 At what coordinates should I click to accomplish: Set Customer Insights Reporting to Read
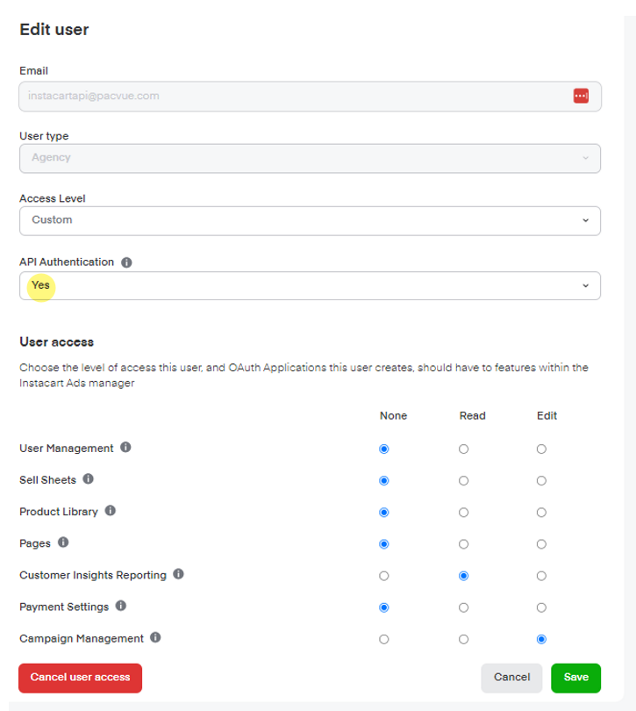(463, 577)
